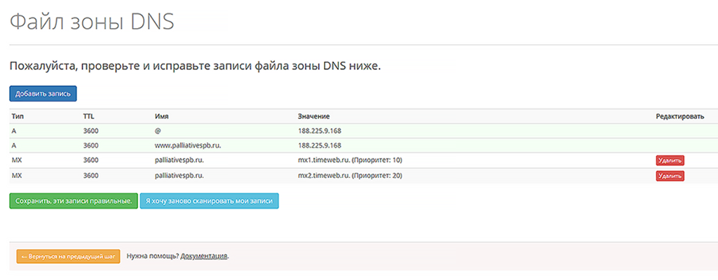Select the '@' name cell

coord(158,131)
